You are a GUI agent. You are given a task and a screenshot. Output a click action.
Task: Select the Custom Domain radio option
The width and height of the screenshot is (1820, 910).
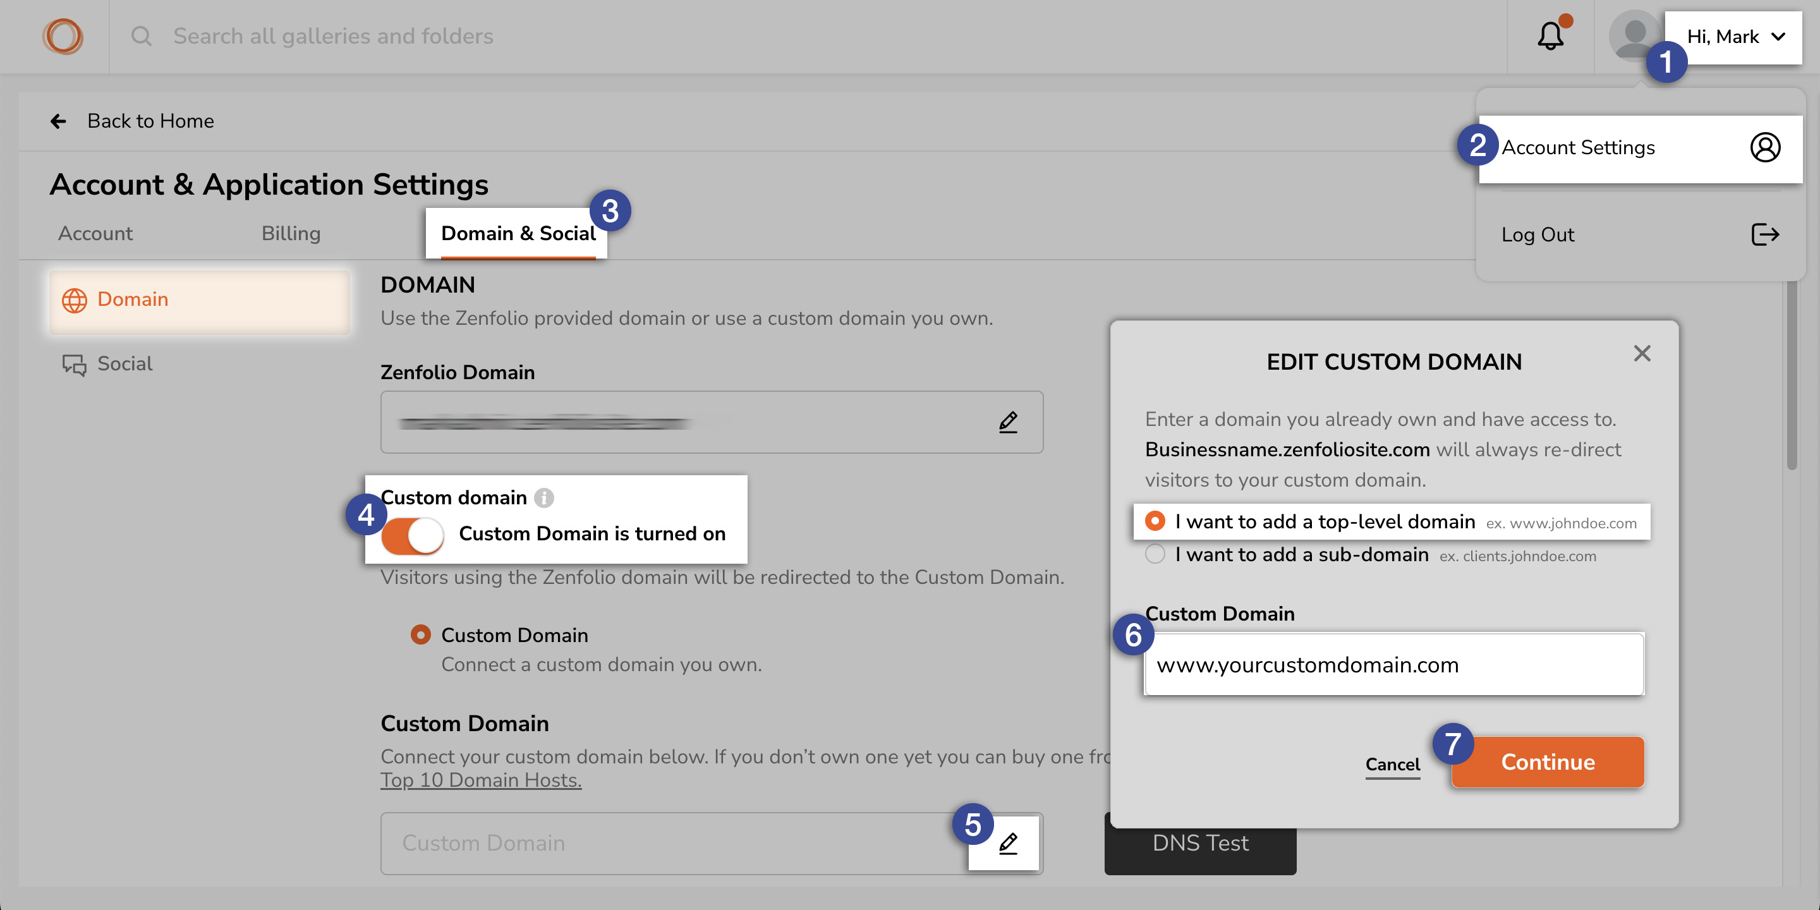pyautogui.click(x=420, y=635)
